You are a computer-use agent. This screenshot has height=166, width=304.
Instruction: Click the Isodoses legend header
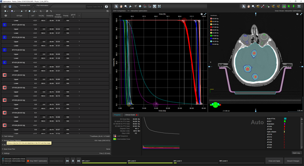click(x=214, y=16)
